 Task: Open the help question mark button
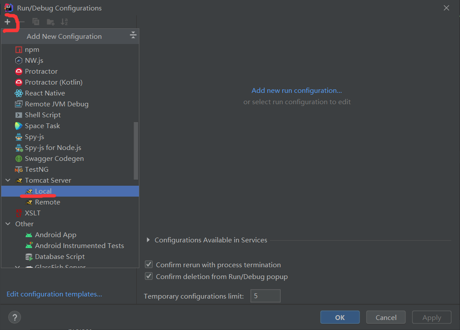tap(15, 317)
